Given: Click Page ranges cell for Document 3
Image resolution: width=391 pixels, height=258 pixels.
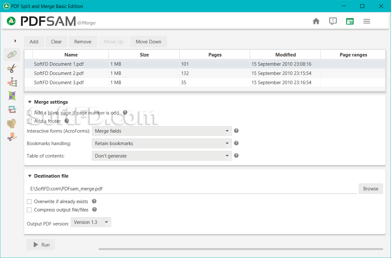Looking at the screenshot, I should pyautogui.click(x=353, y=83).
